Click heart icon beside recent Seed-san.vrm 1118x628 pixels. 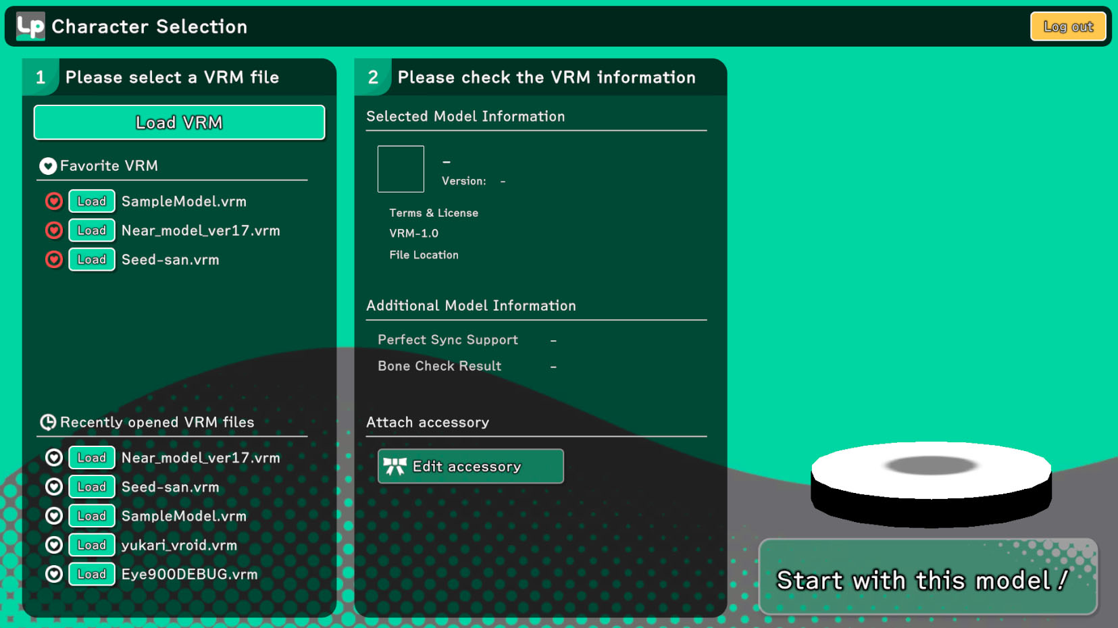(x=54, y=487)
